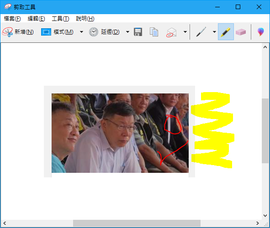Copy the snip using the copy icon
This screenshot has height=228, width=270.
154,32
